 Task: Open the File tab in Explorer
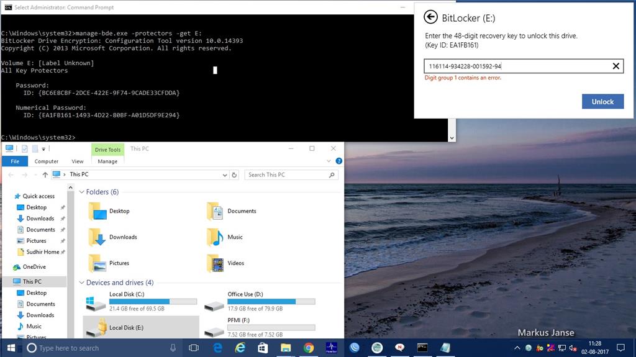pyautogui.click(x=15, y=161)
